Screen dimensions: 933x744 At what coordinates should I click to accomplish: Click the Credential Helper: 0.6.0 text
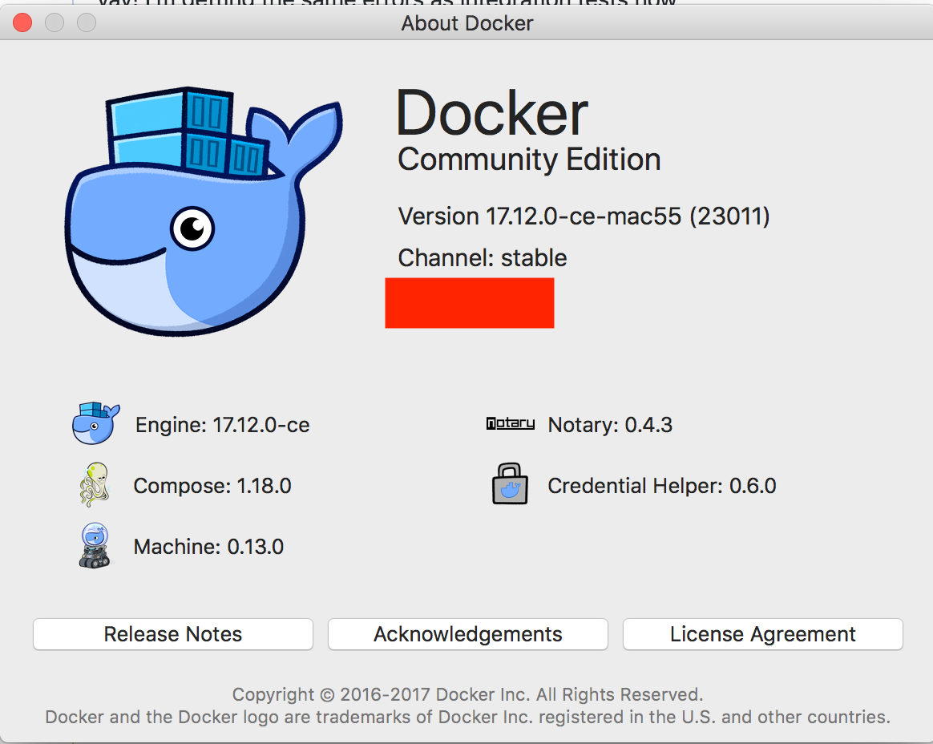point(661,486)
